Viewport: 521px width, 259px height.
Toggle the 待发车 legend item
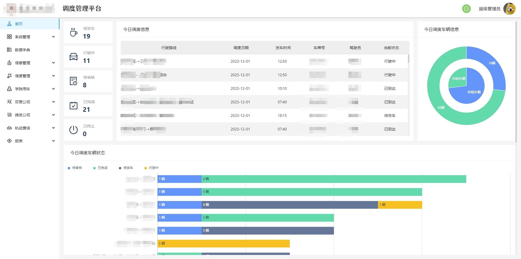[x=126, y=168]
